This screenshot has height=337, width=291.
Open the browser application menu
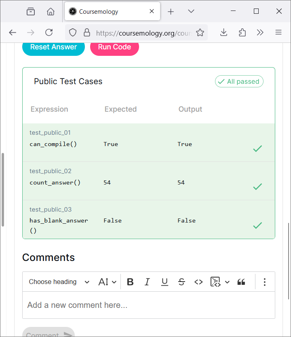point(278,33)
